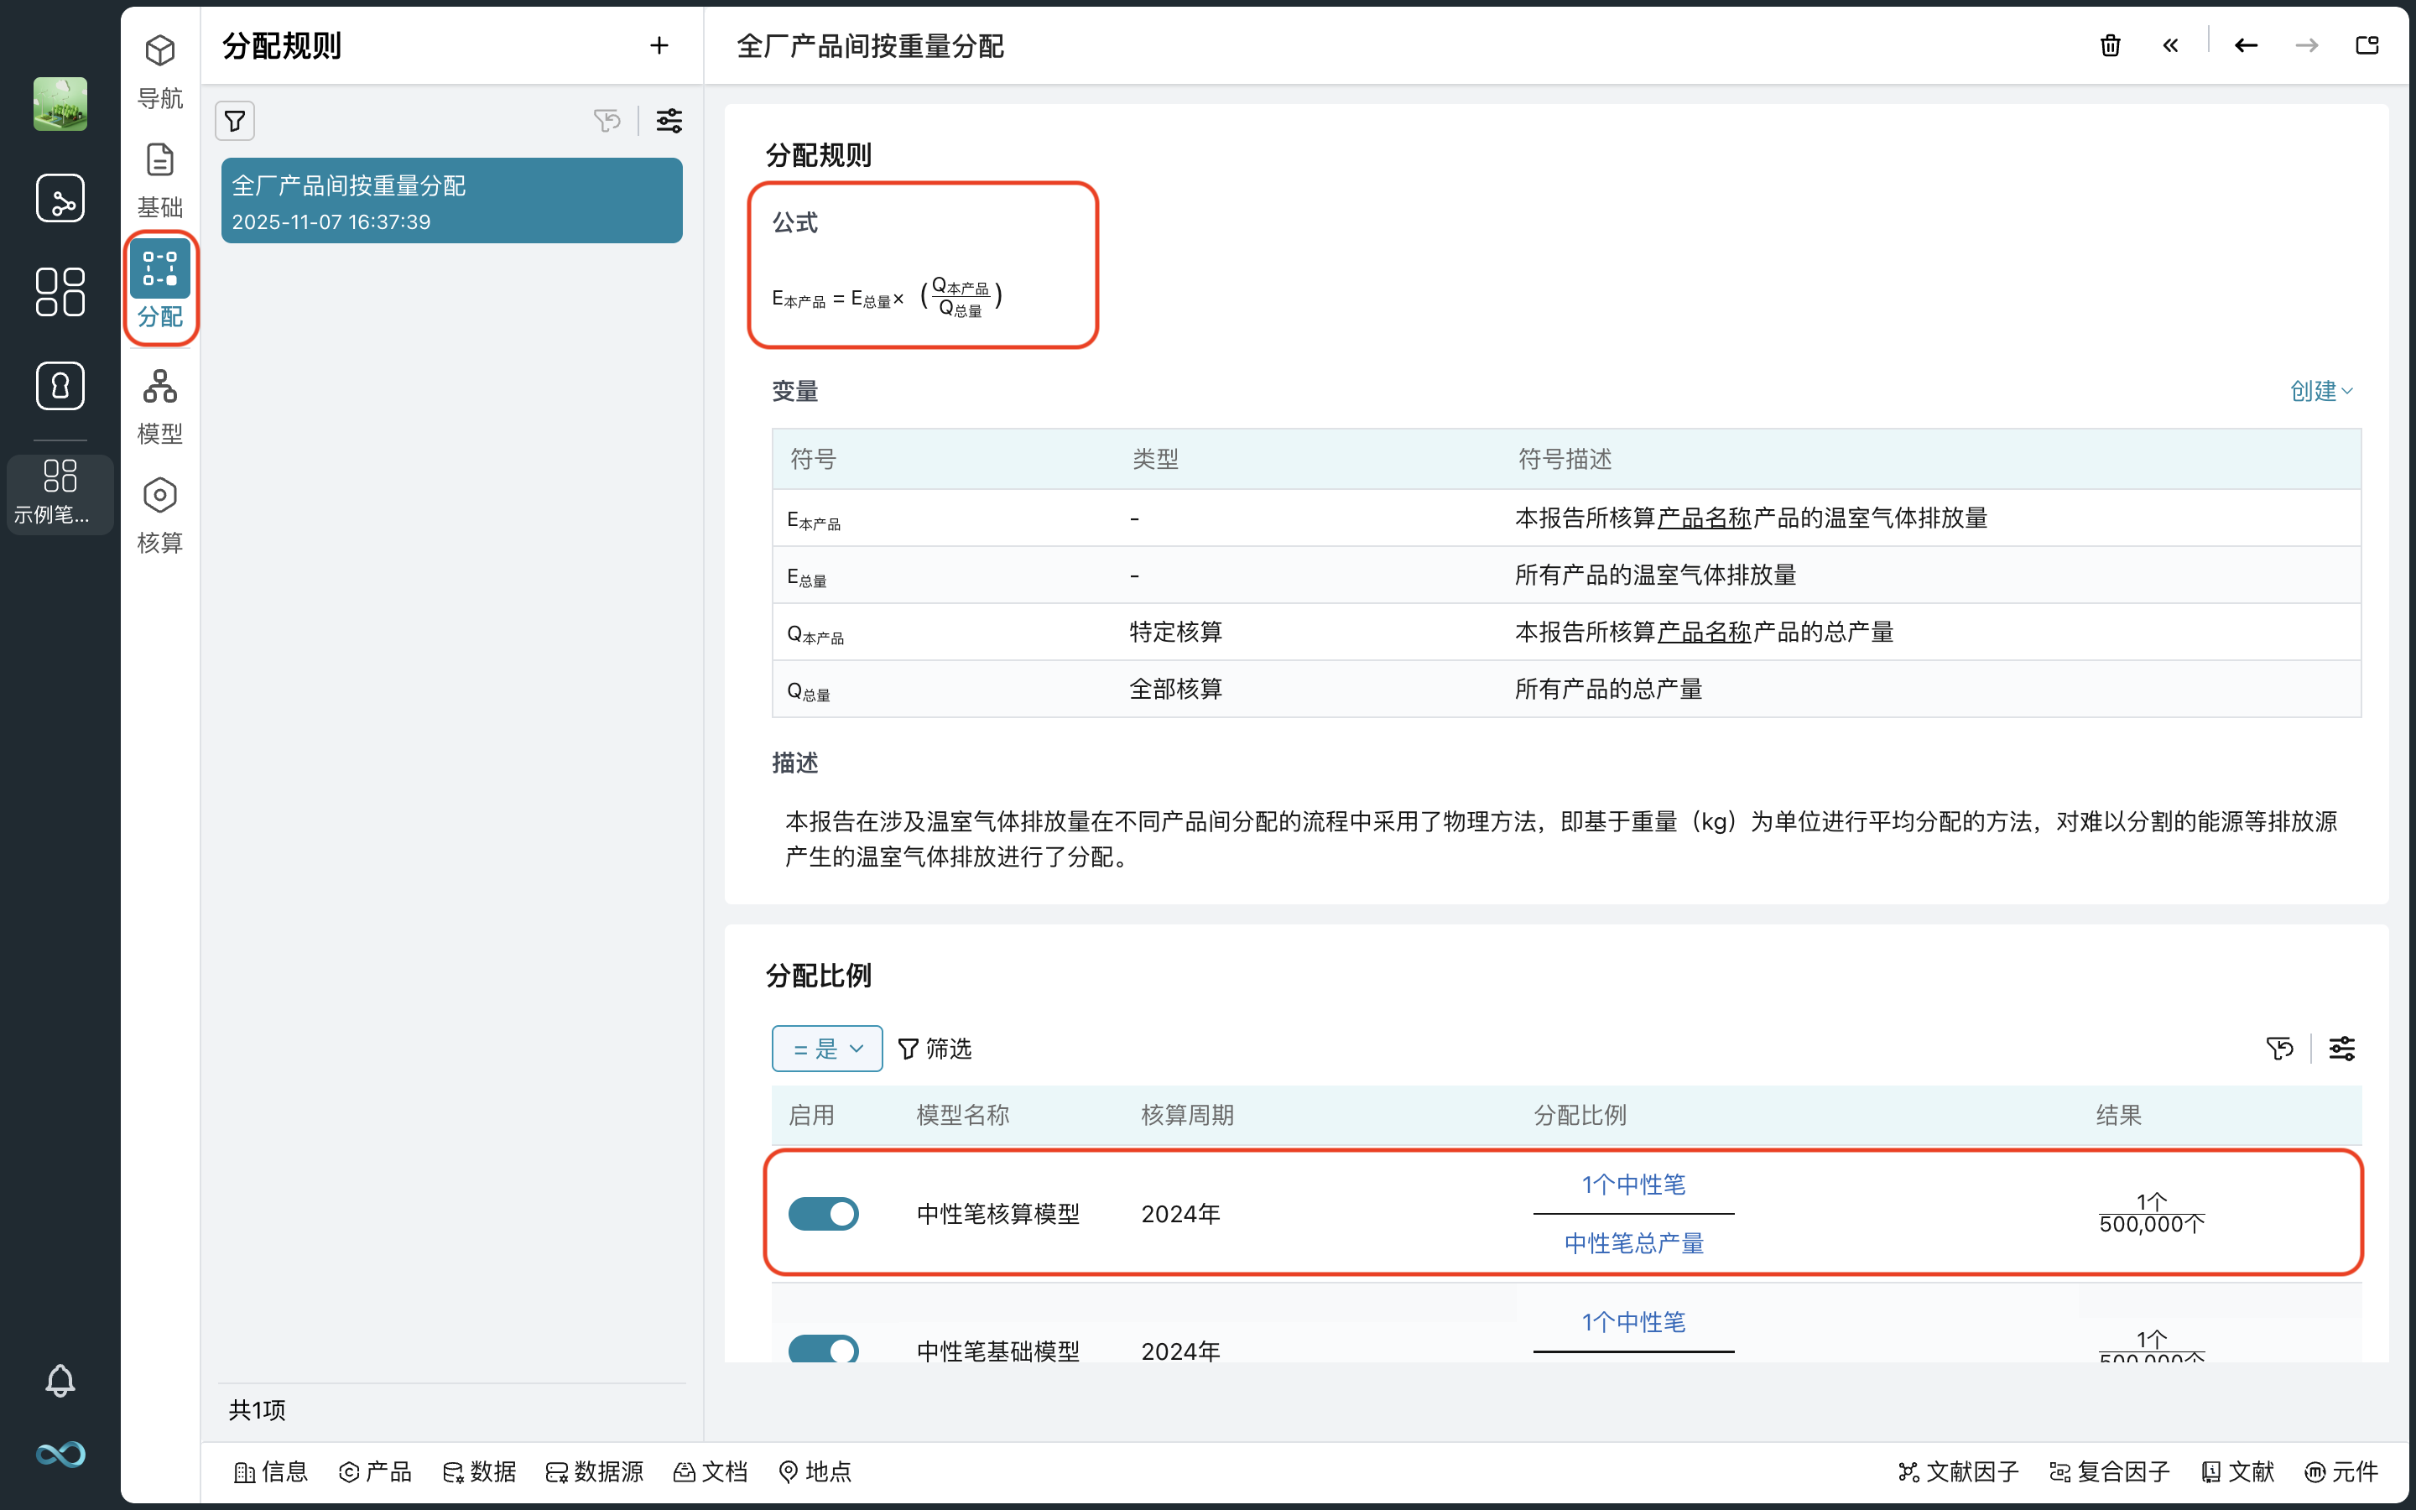Click the 中性笔总产量 link

1633,1243
